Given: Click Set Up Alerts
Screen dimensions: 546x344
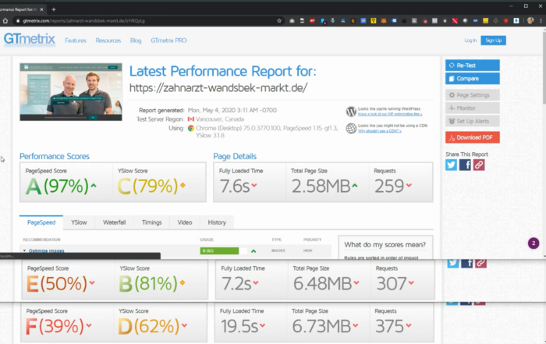Looking at the screenshot, I should [473, 121].
